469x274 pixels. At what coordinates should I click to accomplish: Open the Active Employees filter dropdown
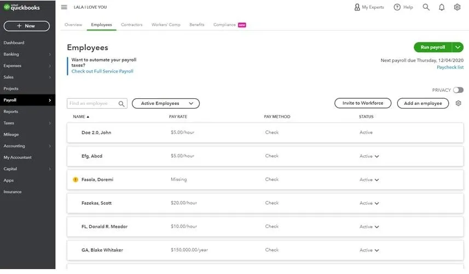(x=166, y=103)
